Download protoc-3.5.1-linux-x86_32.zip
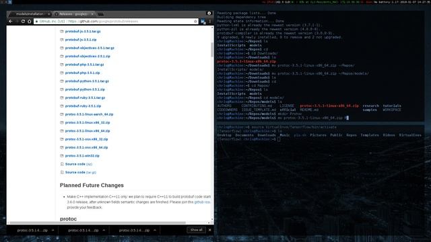 [x=88, y=122]
